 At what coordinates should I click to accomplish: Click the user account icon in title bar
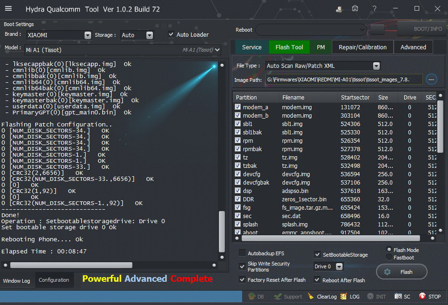[339, 9]
